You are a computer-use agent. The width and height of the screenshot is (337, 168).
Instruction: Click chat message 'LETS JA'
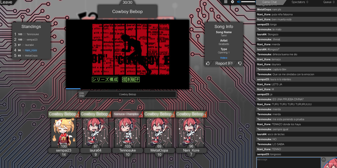pos(277,84)
